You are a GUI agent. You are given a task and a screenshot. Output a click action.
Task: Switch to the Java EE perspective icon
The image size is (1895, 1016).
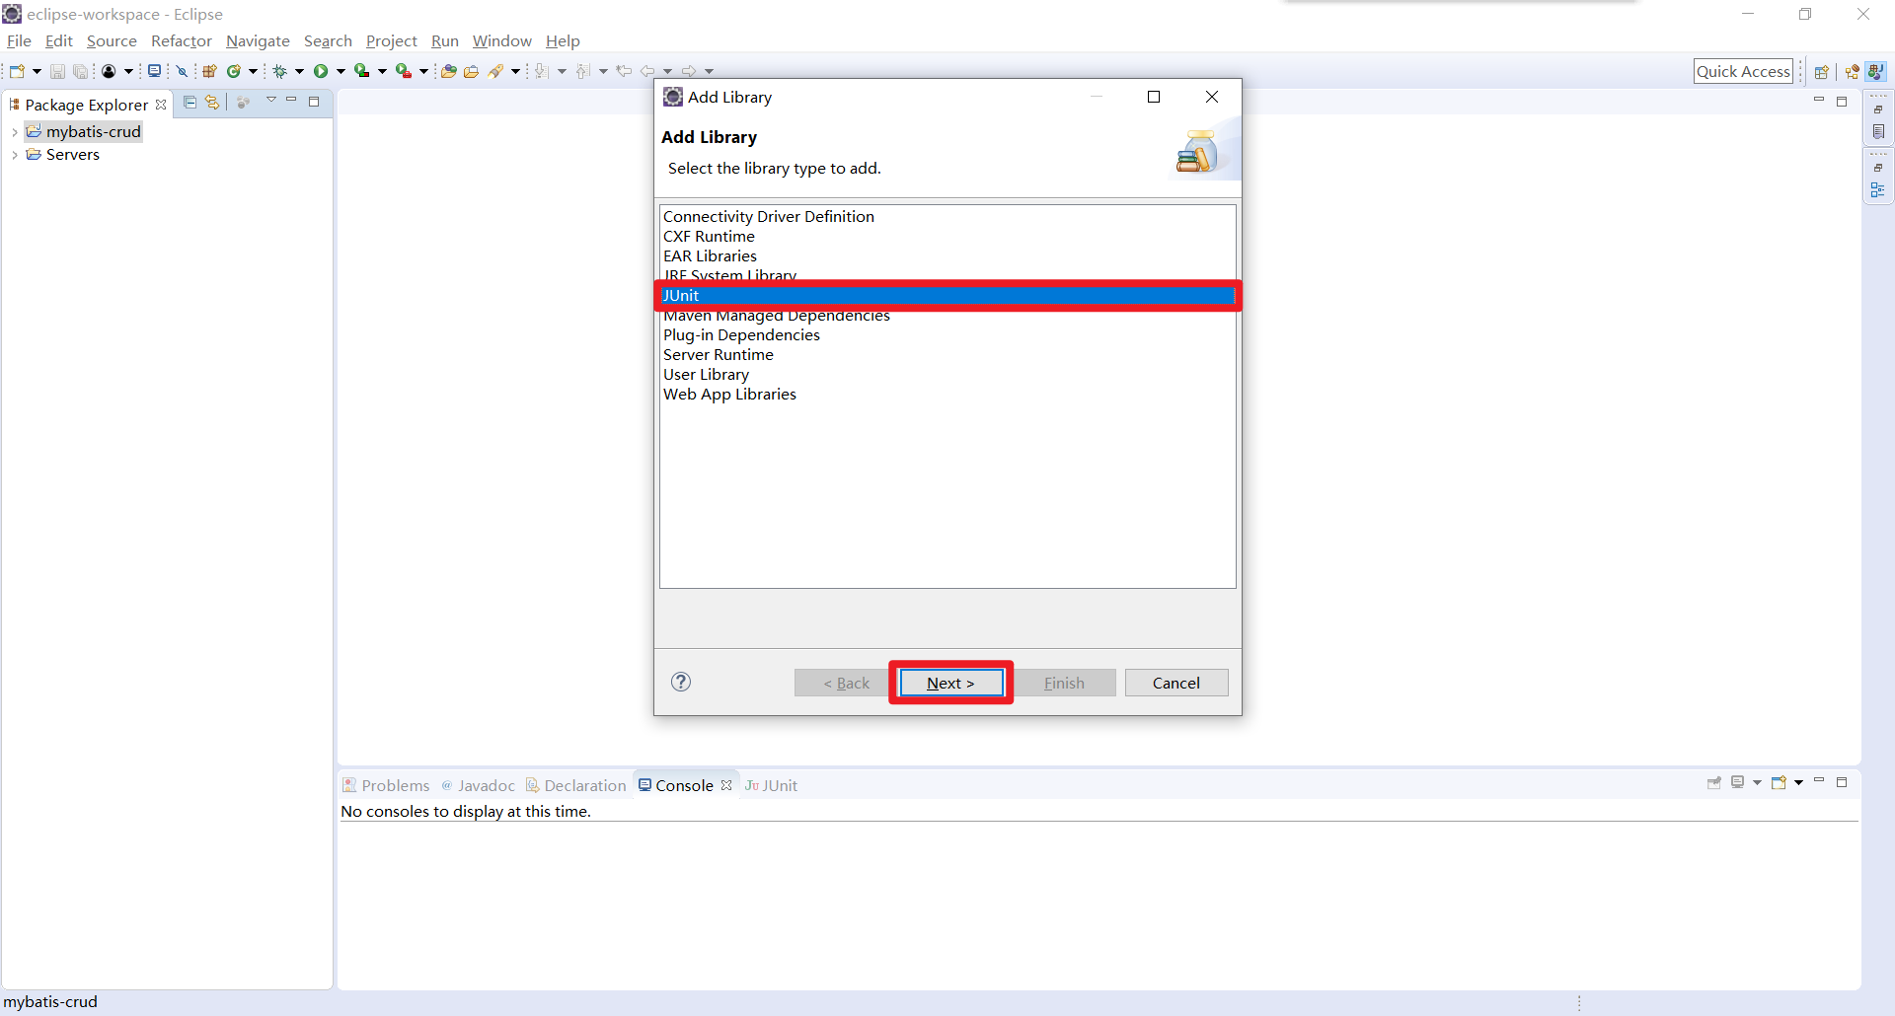click(1852, 71)
